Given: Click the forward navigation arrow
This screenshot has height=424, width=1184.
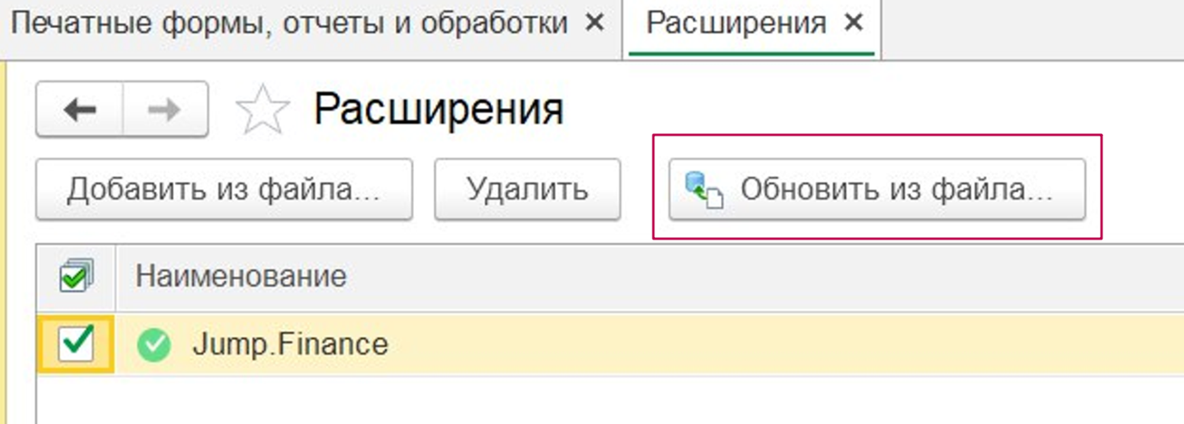Looking at the screenshot, I should click(x=165, y=110).
